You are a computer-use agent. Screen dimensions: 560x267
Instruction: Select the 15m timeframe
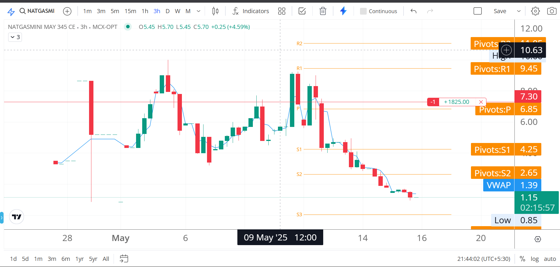(130, 11)
